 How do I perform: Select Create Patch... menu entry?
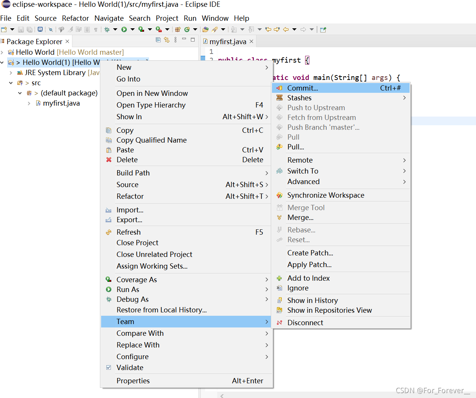tap(341, 253)
